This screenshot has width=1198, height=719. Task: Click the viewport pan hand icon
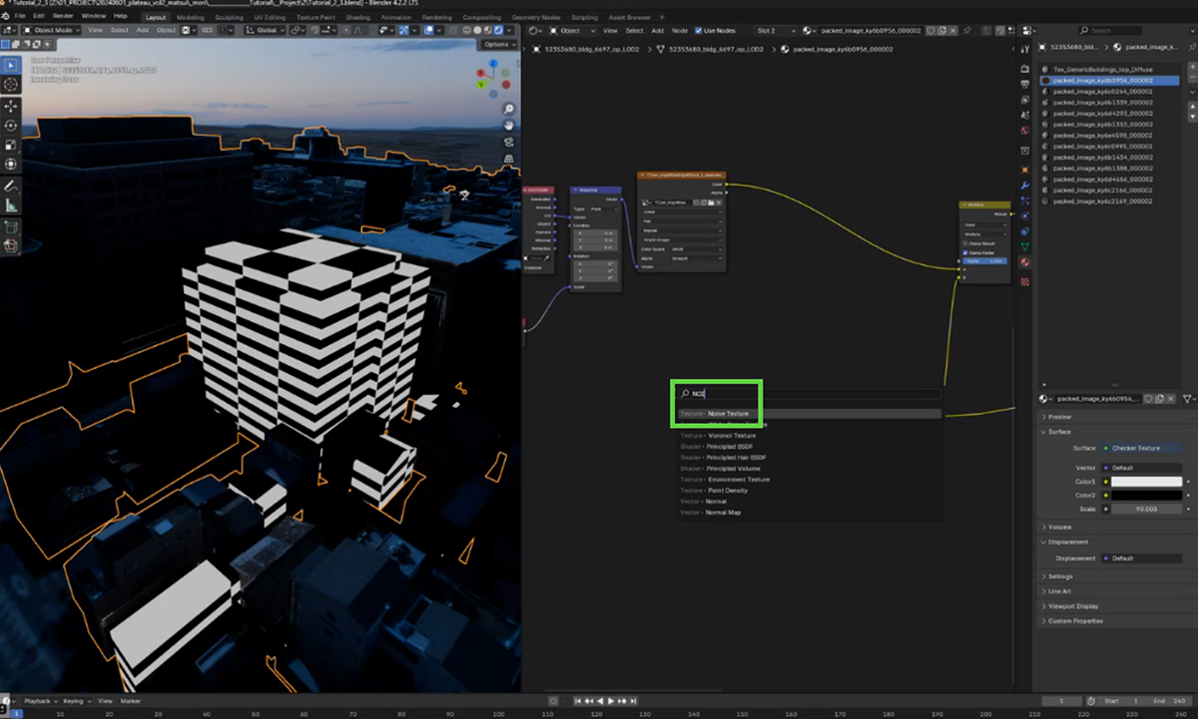(509, 126)
